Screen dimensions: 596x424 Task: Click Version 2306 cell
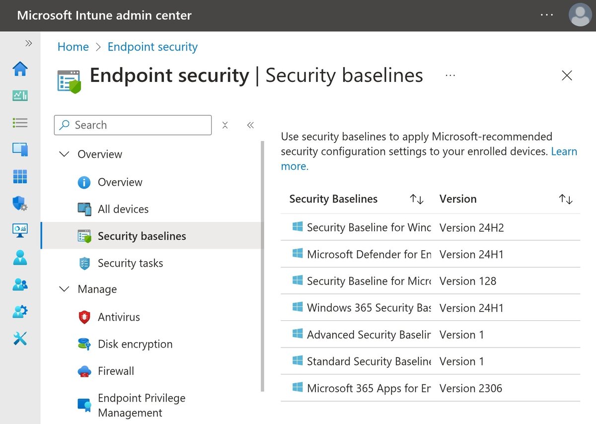471,388
